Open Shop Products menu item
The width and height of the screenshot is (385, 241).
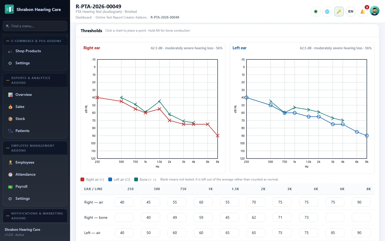(x=35, y=51)
